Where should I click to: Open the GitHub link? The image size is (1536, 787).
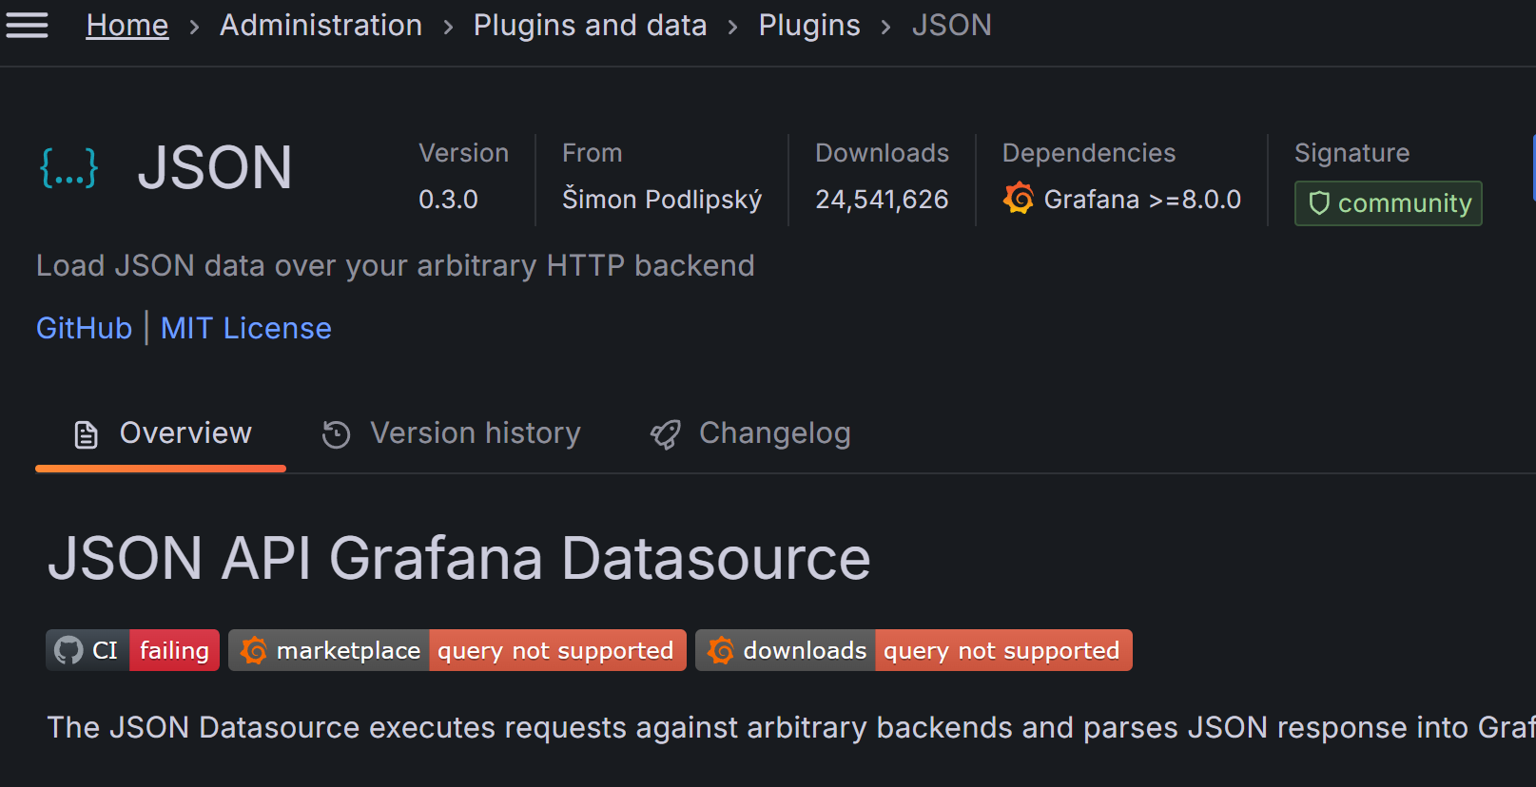pos(85,328)
